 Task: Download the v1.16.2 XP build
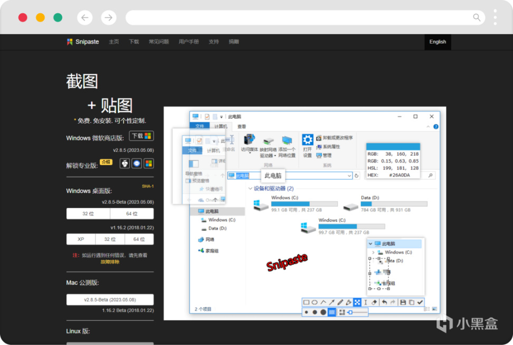[81, 239]
